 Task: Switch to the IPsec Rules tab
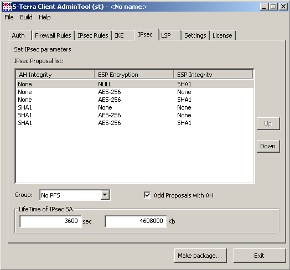point(93,35)
